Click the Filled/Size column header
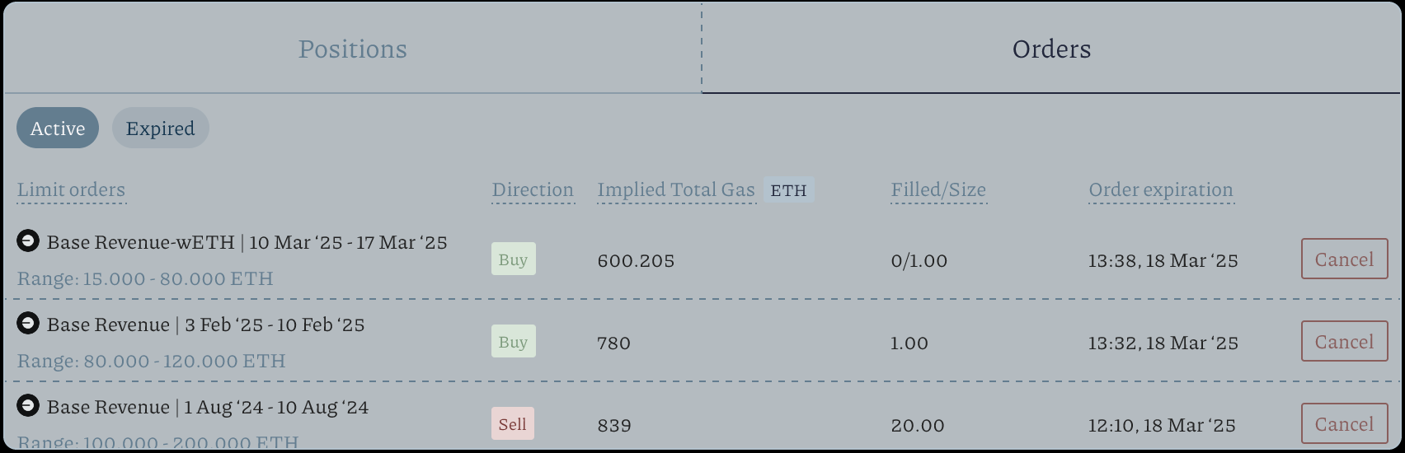The height and width of the screenshot is (453, 1405). click(938, 190)
